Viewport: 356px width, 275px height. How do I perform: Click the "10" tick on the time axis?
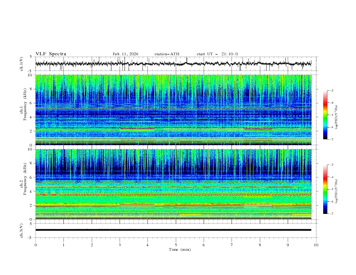(x=316, y=245)
